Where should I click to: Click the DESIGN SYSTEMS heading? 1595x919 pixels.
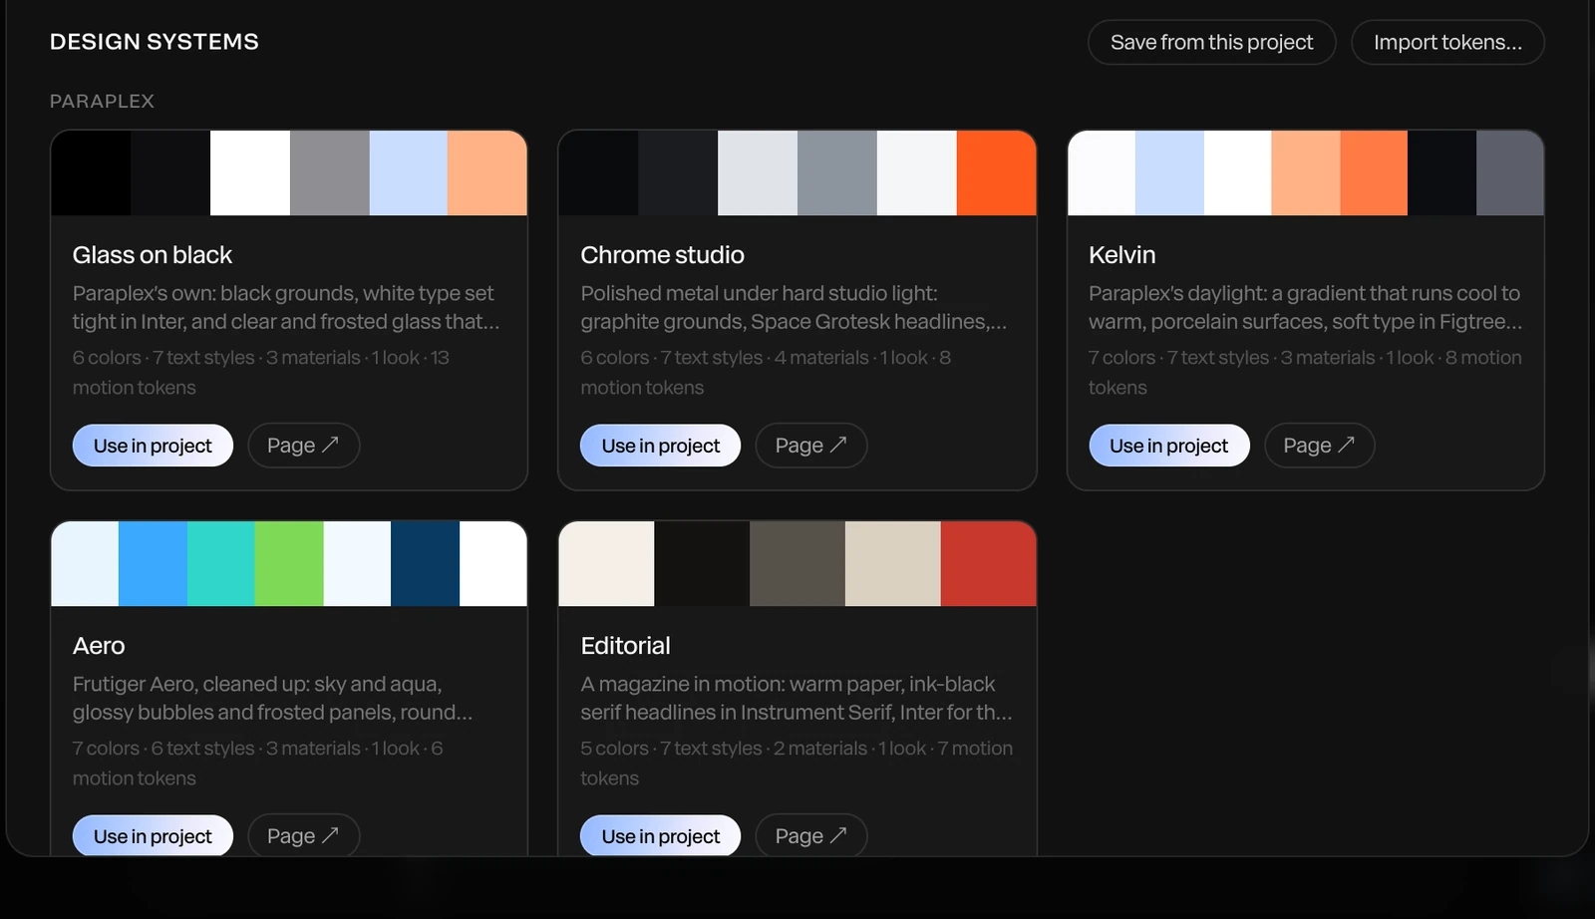click(x=155, y=42)
